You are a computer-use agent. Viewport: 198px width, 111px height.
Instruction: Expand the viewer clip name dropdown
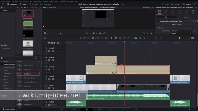[116, 8]
